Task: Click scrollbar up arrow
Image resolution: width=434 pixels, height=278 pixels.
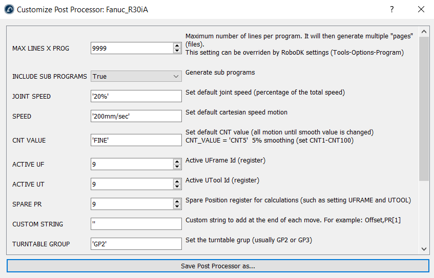Action: click(424, 32)
